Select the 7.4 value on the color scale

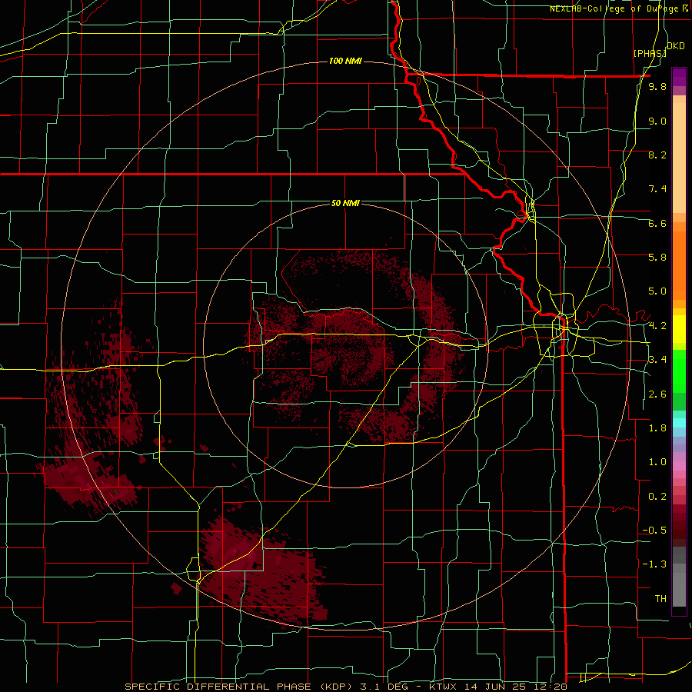[x=657, y=189]
